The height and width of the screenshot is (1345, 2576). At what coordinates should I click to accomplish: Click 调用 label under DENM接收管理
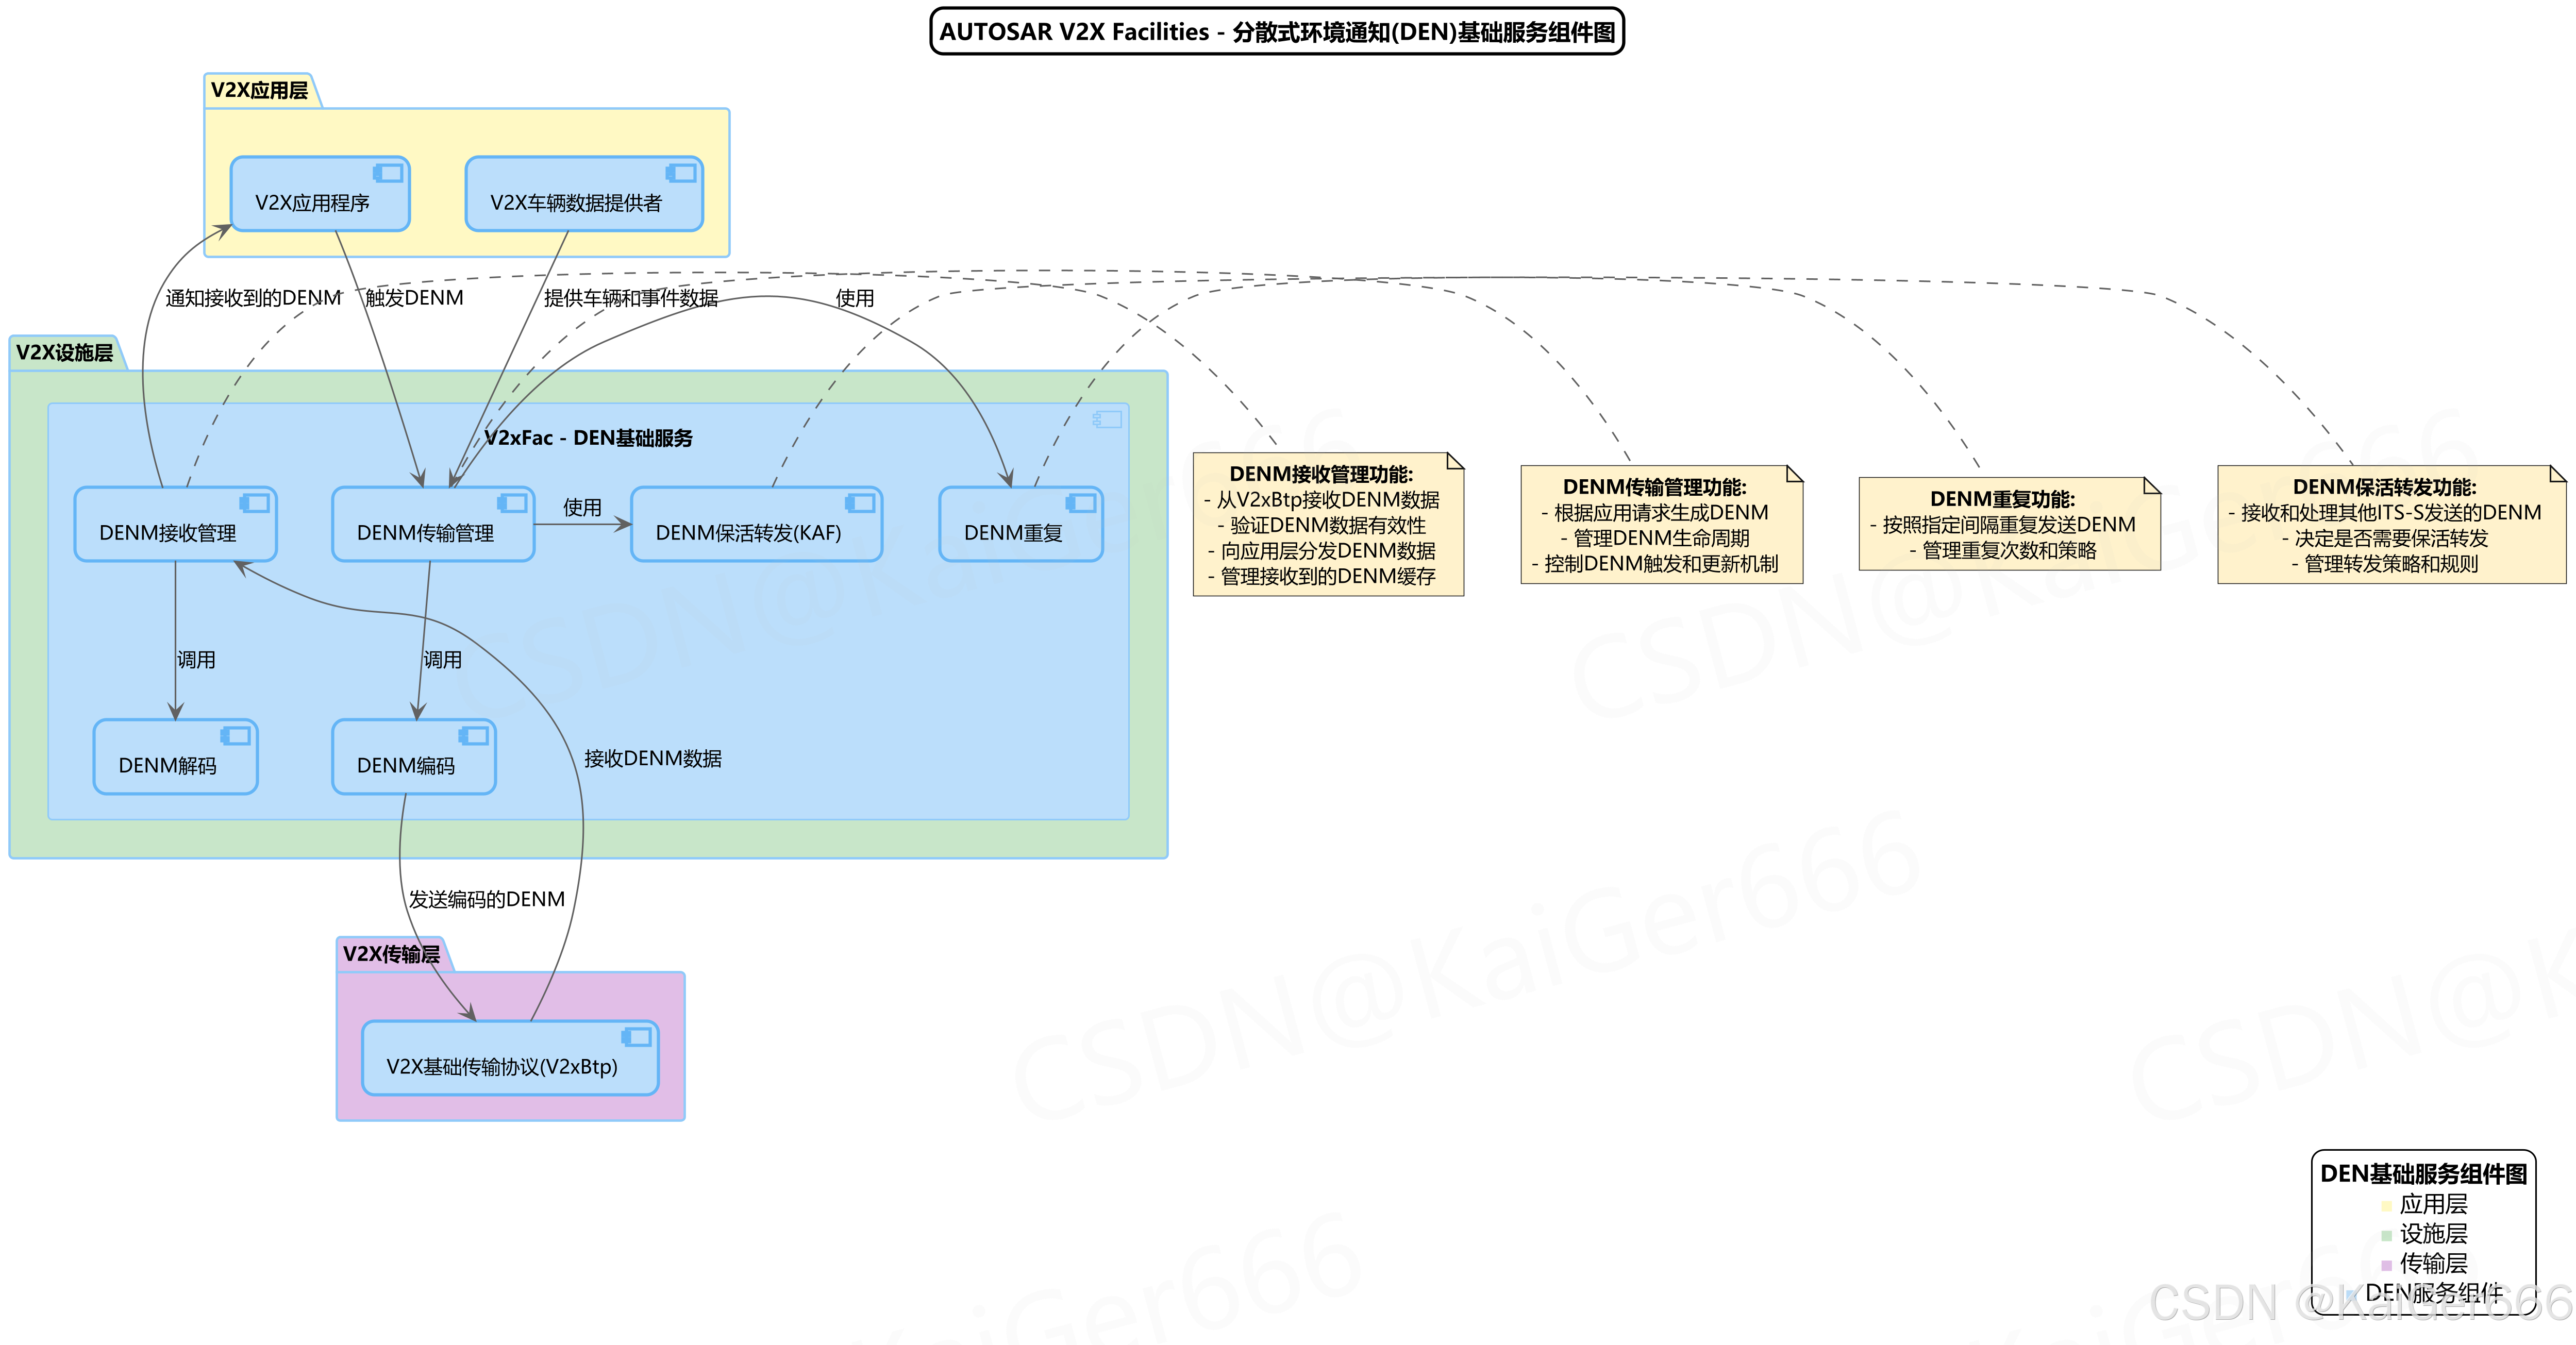click(196, 660)
